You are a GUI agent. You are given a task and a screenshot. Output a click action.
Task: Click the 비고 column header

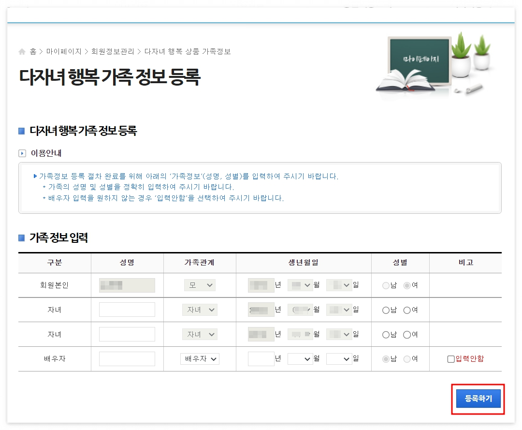click(x=466, y=263)
